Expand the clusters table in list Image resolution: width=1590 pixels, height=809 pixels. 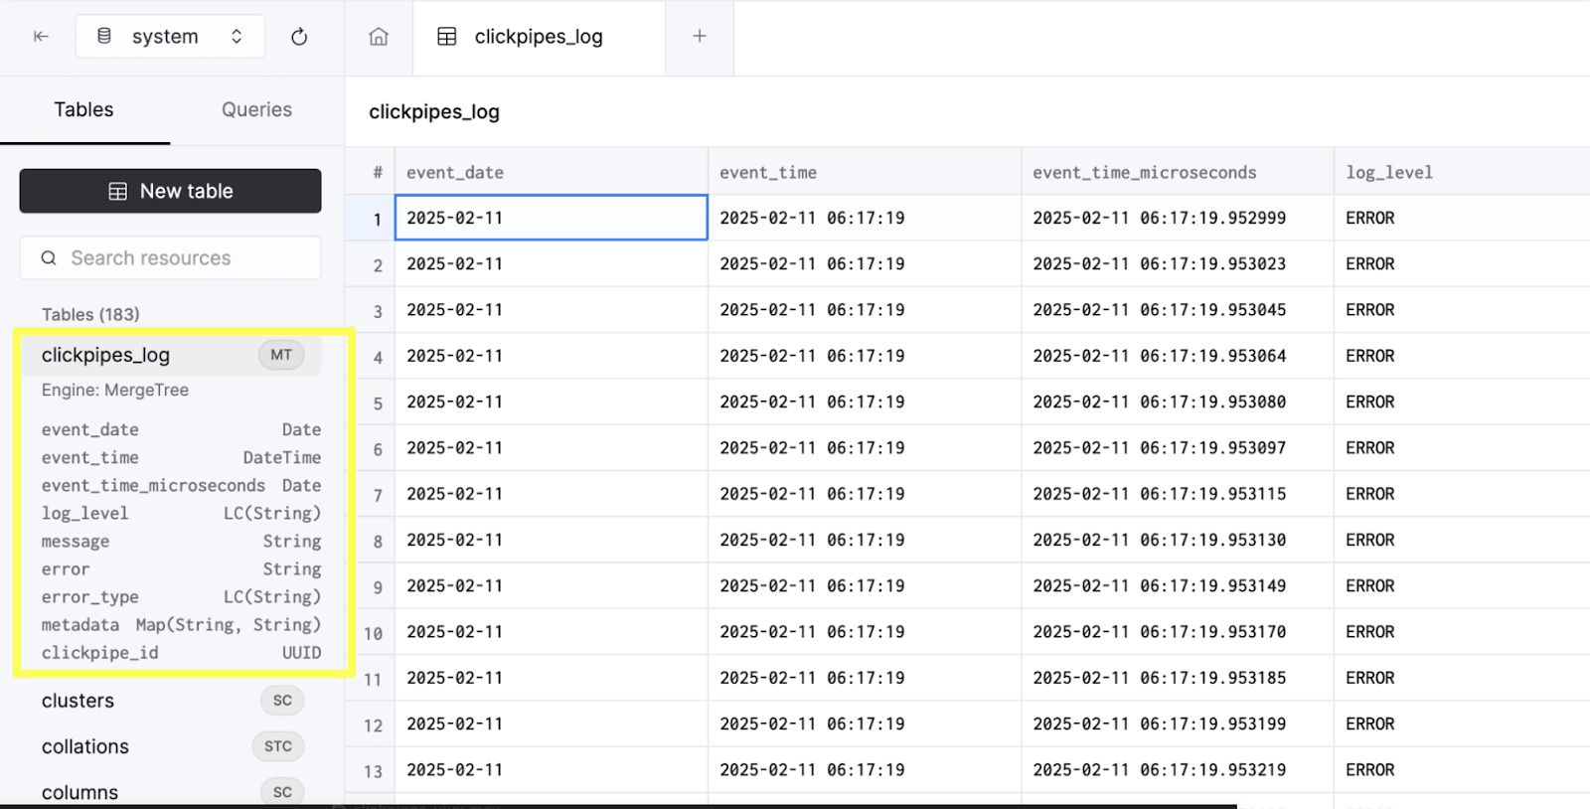pyautogui.click(x=79, y=701)
